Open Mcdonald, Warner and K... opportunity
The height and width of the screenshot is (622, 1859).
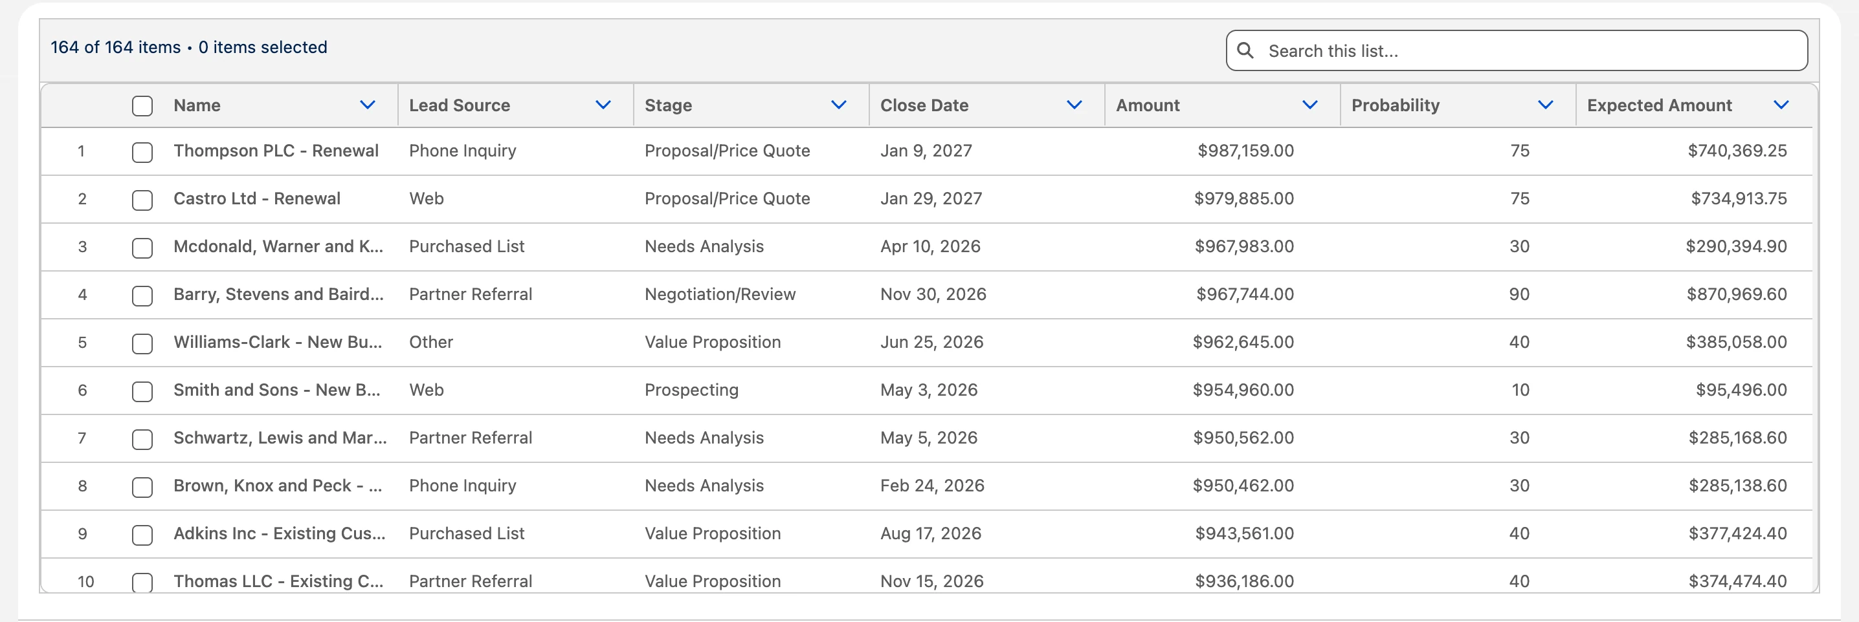278,246
